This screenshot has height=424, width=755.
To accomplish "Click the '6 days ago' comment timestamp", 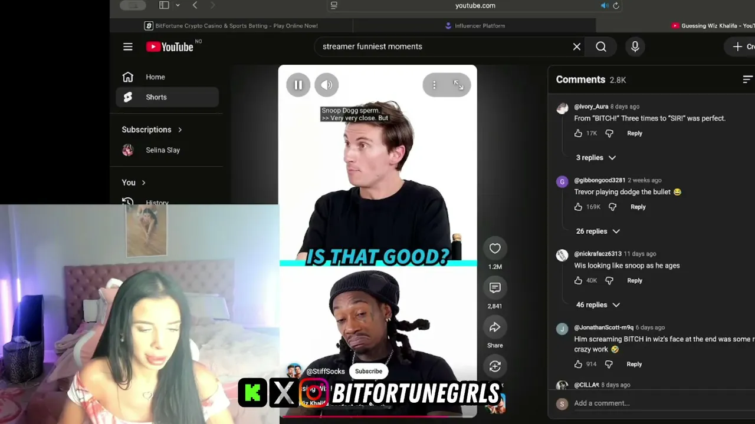I will coord(650,327).
